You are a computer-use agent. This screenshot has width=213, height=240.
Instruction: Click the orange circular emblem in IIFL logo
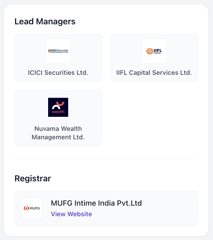pyautogui.click(x=150, y=51)
